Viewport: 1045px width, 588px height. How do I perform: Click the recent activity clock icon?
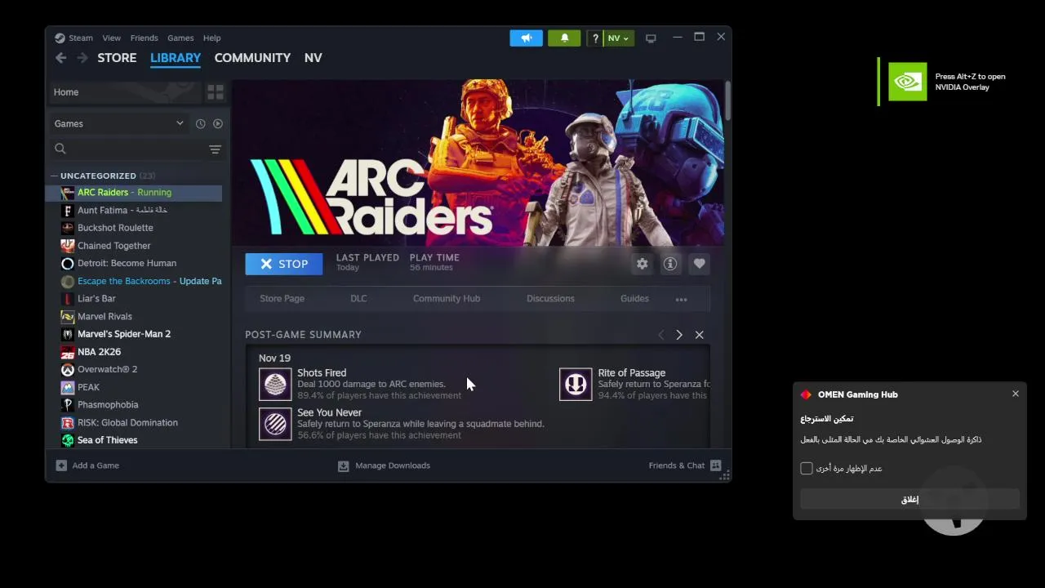(200, 123)
